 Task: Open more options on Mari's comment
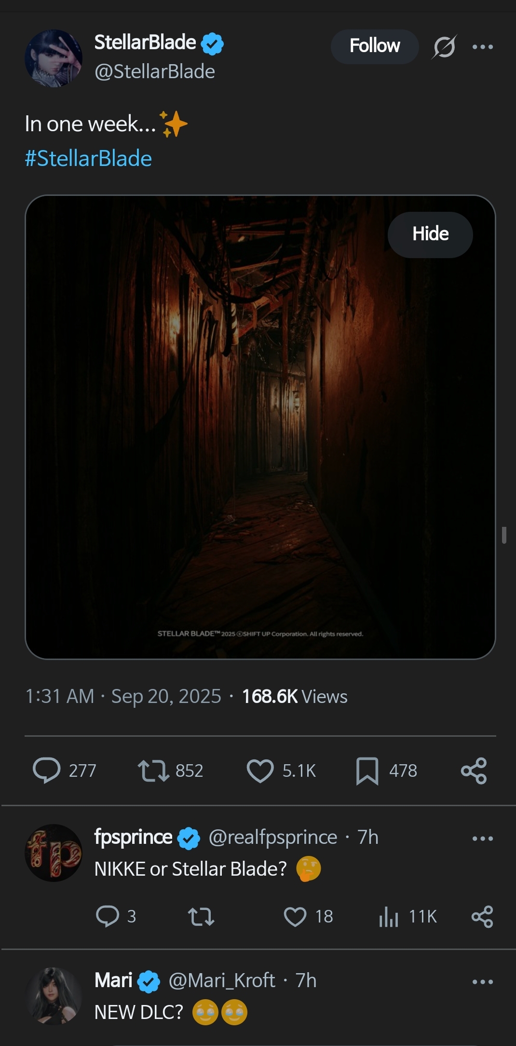[x=483, y=982]
